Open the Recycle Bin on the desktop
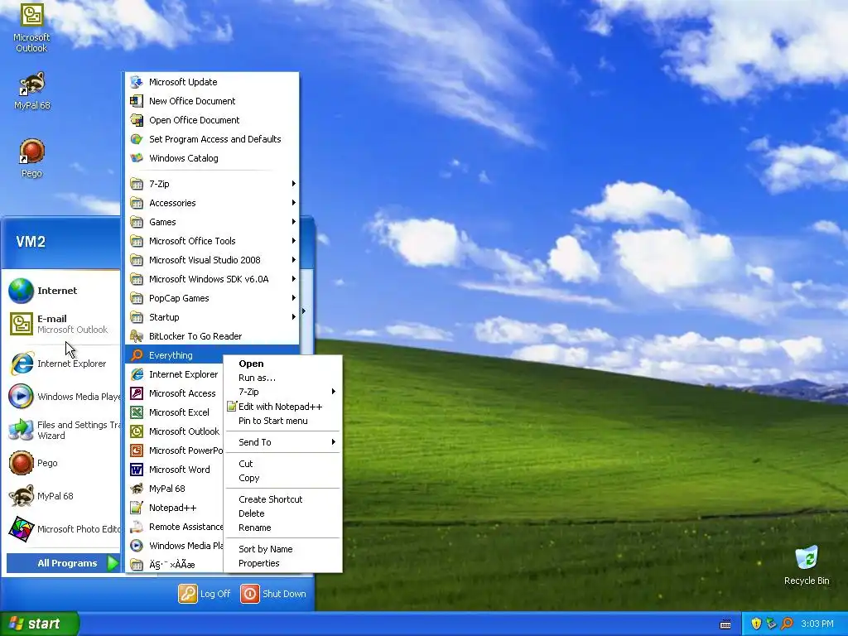This screenshot has width=848, height=636. click(x=807, y=565)
